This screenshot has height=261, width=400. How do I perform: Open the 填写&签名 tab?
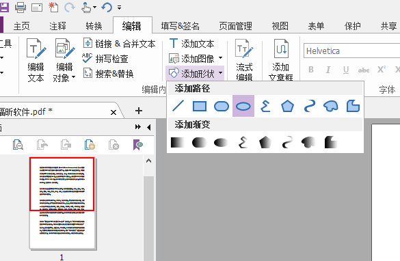pyautogui.click(x=180, y=26)
